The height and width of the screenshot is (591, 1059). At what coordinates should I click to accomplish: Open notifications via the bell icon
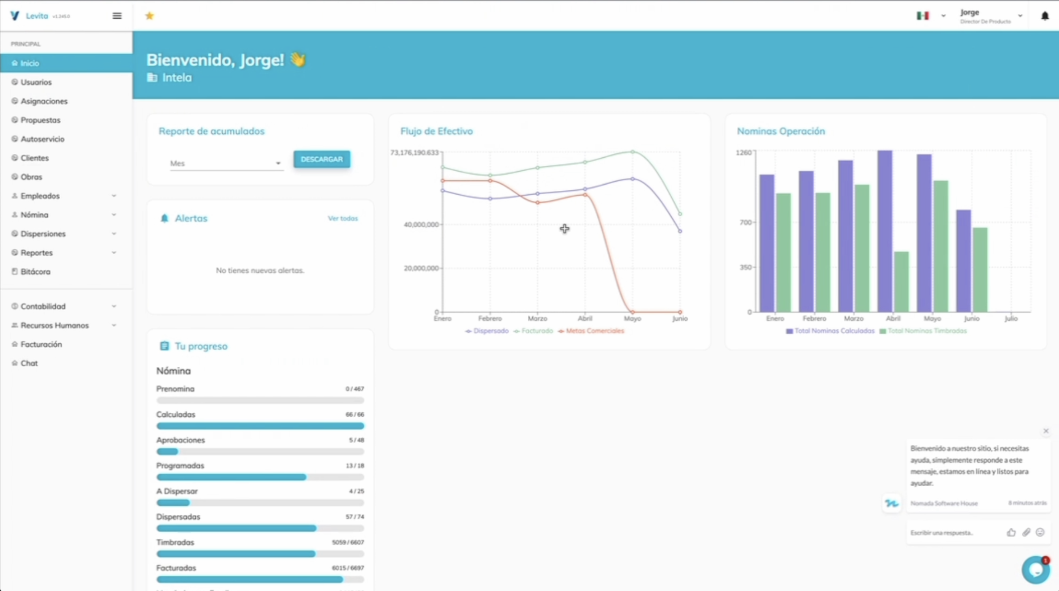1045,16
